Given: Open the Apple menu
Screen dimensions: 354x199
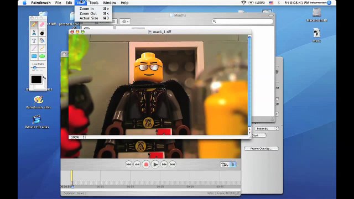Looking at the screenshot, I should (24, 3).
